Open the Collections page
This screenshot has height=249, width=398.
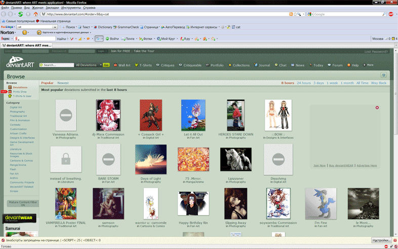point(239,65)
